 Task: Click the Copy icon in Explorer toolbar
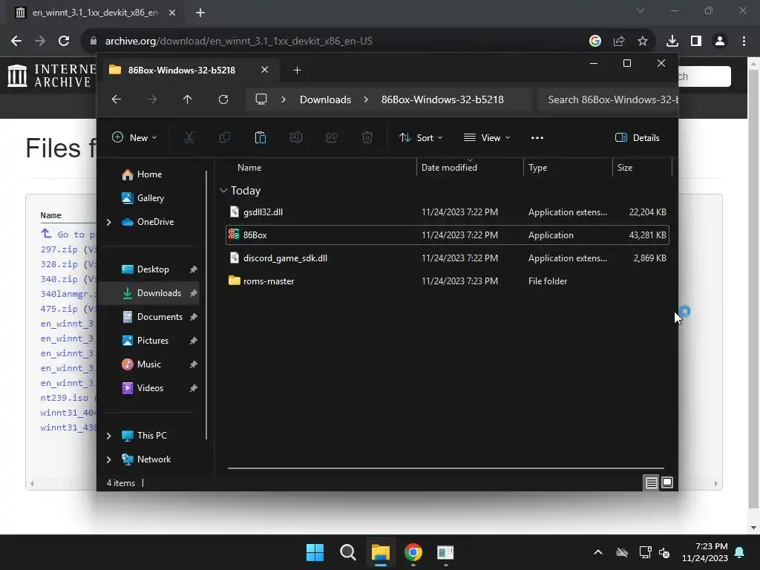[x=224, y=137]
